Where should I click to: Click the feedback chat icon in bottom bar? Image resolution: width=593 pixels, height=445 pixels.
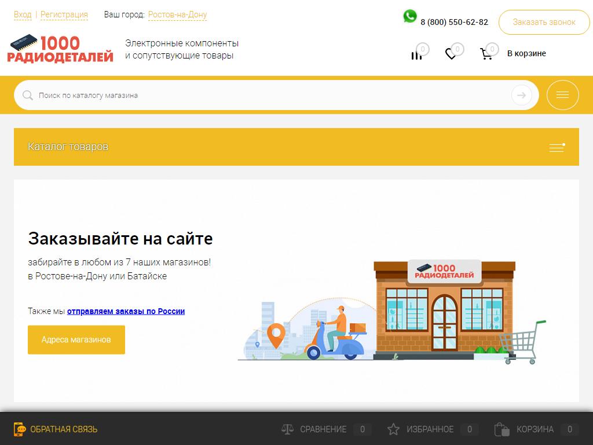[20, 429]
